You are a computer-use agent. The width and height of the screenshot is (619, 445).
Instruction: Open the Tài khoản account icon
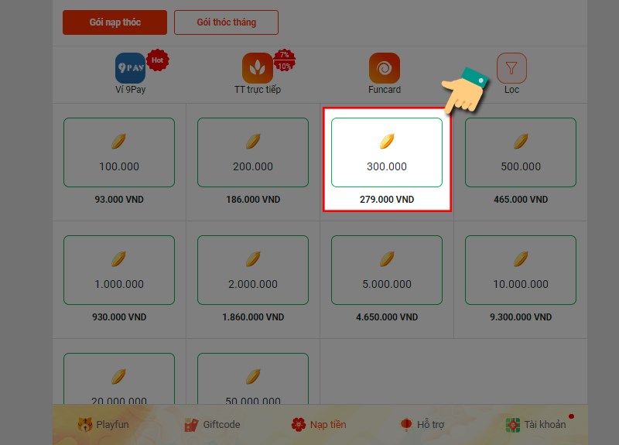coord(513,425)
